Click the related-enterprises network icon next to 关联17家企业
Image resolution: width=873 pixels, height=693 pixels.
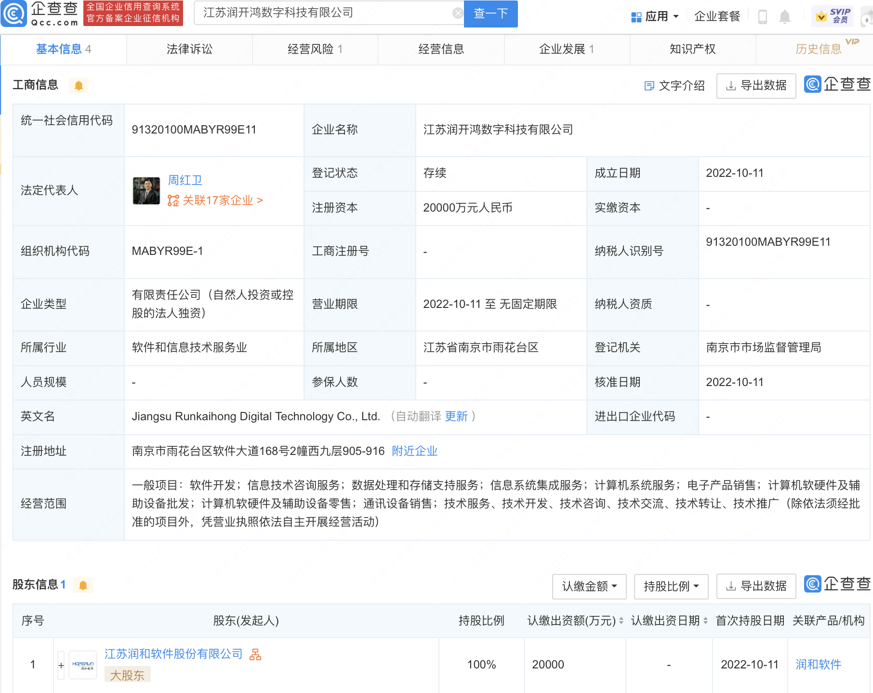[173, 200]
